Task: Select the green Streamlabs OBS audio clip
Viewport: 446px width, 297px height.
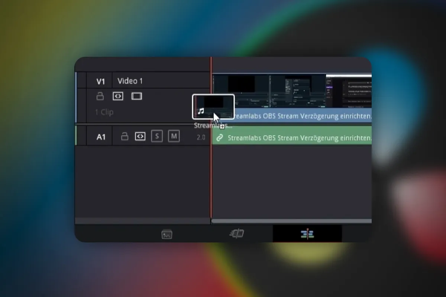Action: coord(292,135)
